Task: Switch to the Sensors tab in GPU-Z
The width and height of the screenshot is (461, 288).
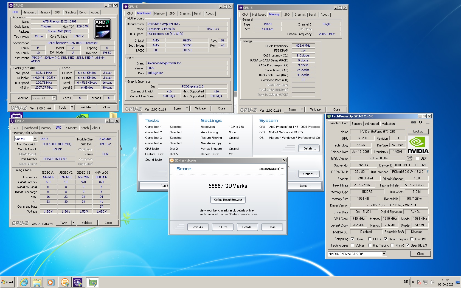Action: tap(357, 124)
